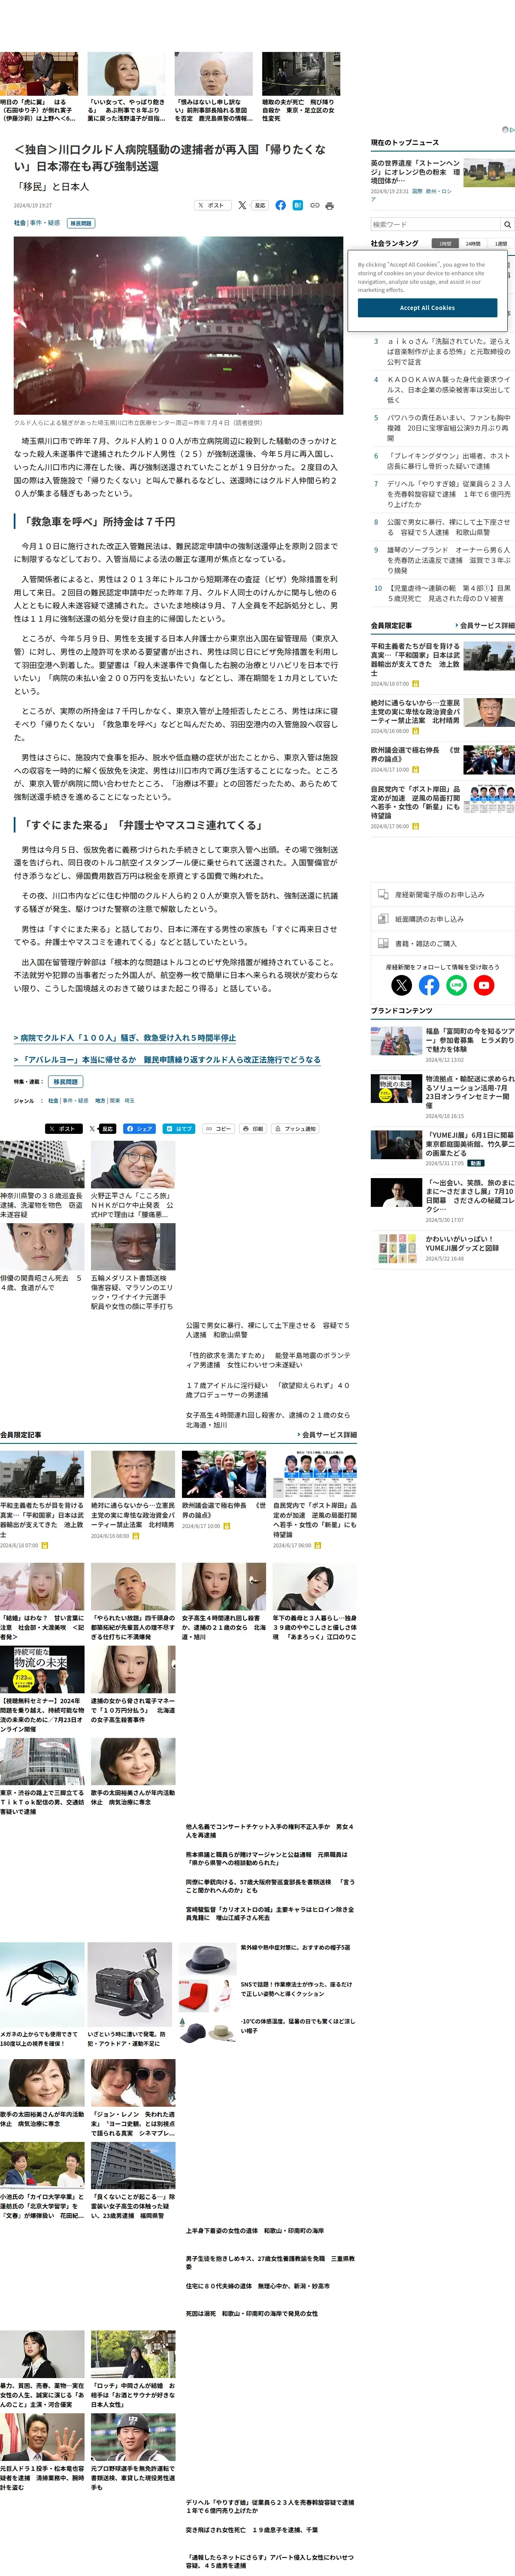The height and width of the screenshot is (2576, 515).
Task: Open sidebar member article 平和主義者たちが目を背ける
Action: tap(416, 660)
